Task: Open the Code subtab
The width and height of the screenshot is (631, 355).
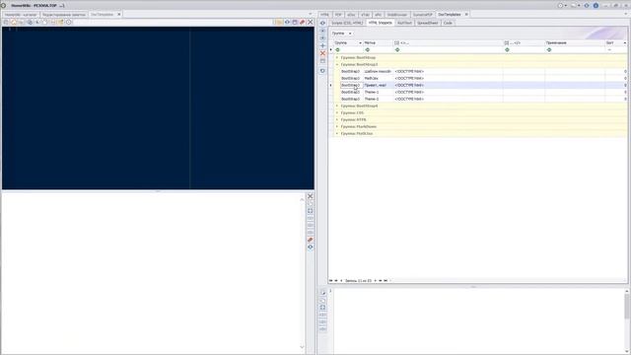Action: pyautogui.click(x=448, y=23)
